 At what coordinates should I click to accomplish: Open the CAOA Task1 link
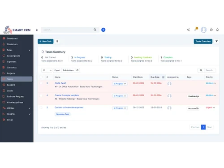(60, 83)
